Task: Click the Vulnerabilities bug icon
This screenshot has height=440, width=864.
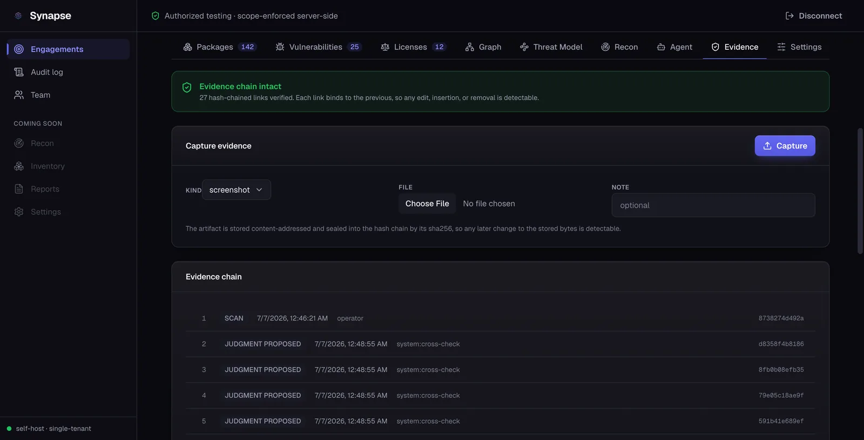Action: point(280,47)
